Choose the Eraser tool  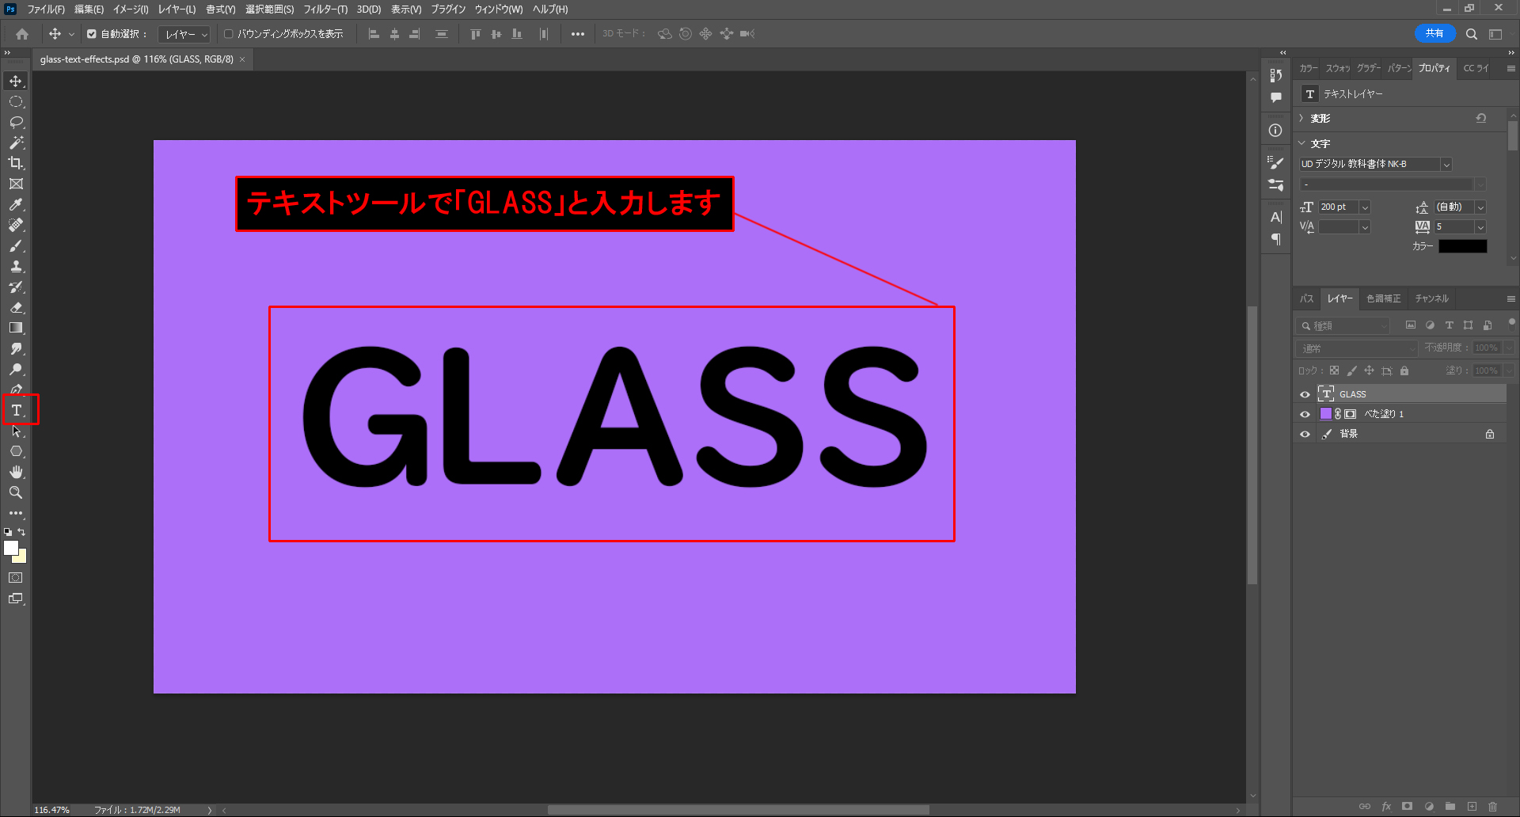click(x=16, y=307)
